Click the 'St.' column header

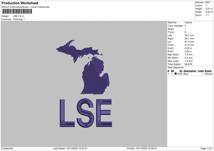pos(181,71)
